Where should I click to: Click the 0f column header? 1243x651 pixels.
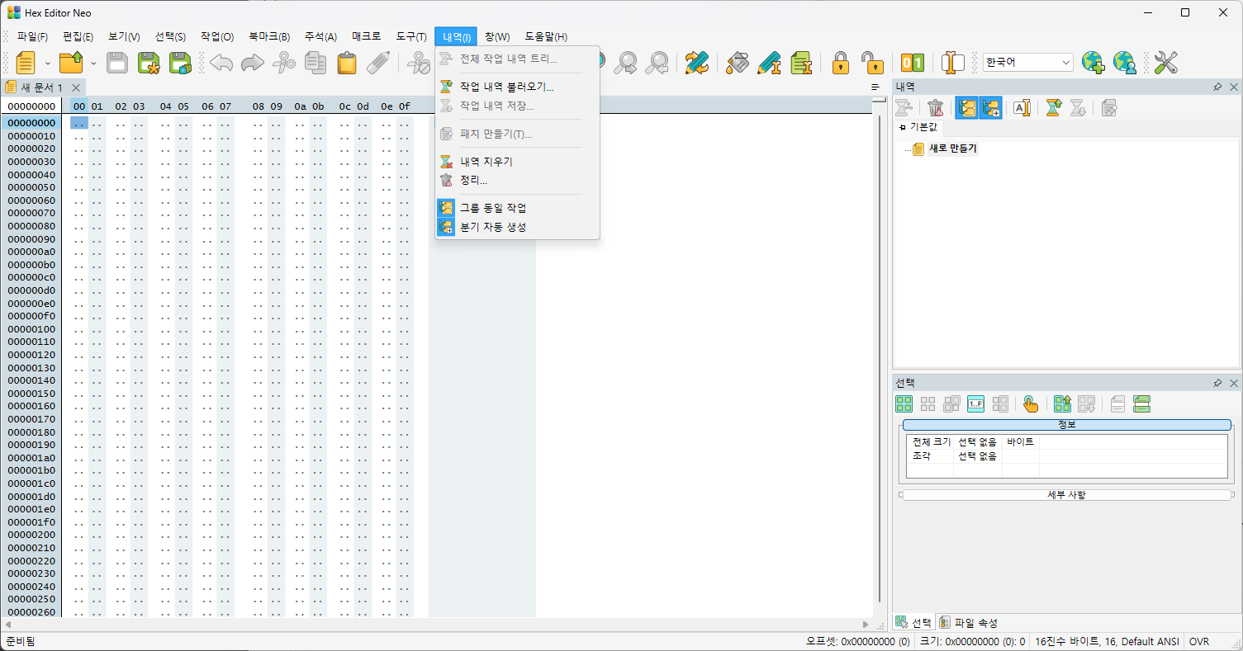coord(404,106)
